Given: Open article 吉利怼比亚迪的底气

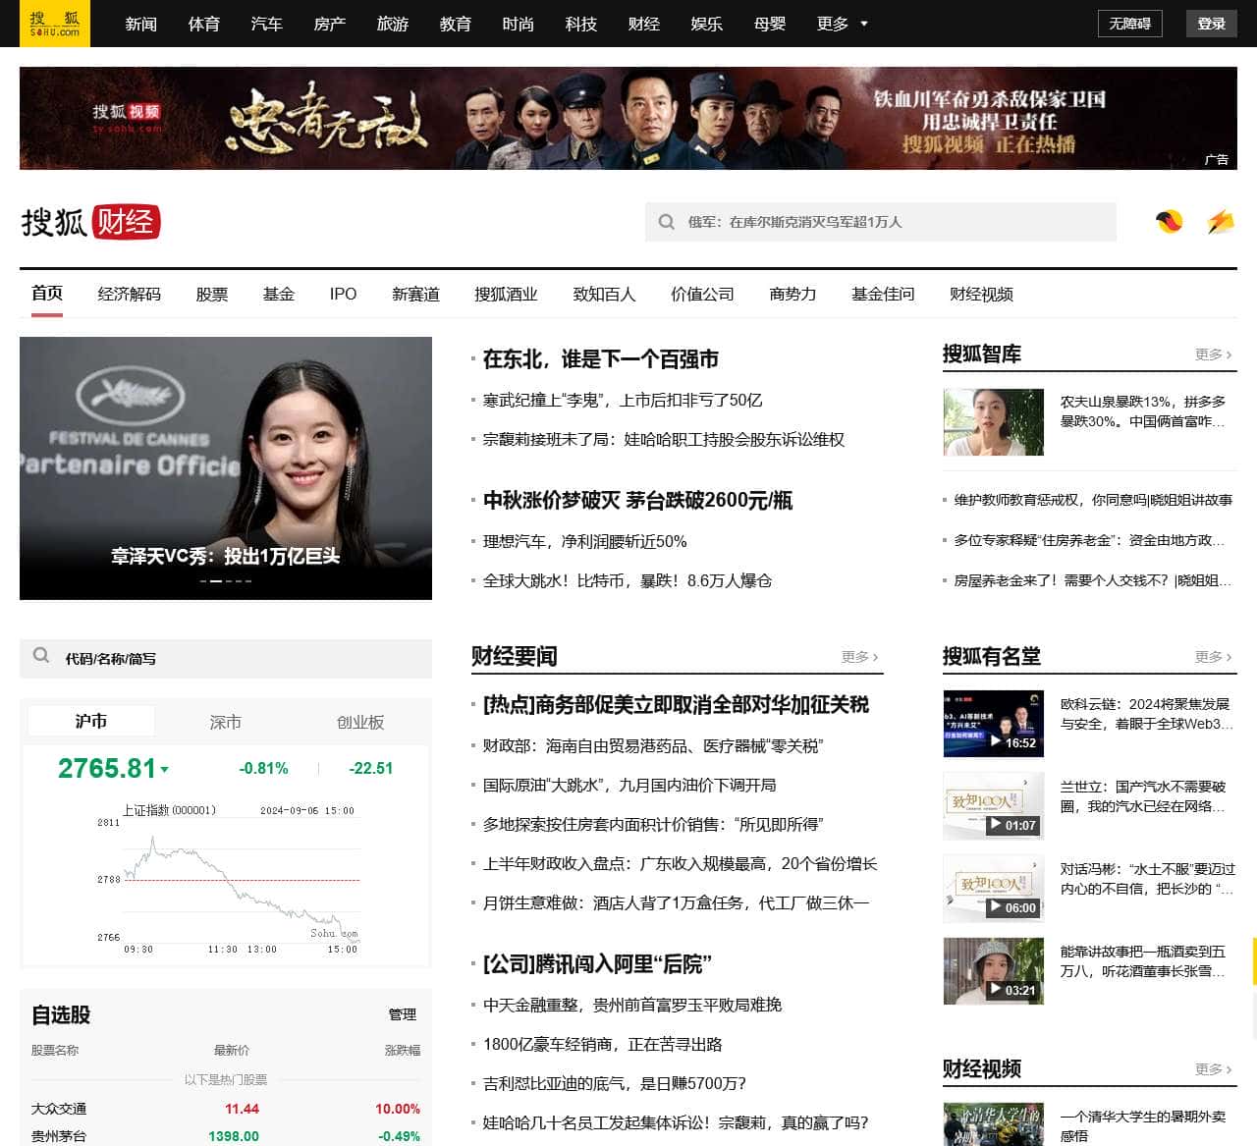Looking at the screenshot, I should pos(614,1084).
